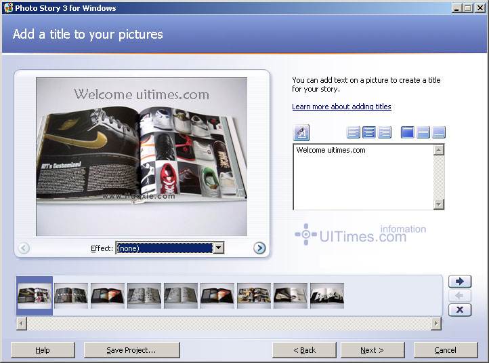Go to the next picture with right arrow
Viewport: 489px width, 363px height.
pos(259,248)
